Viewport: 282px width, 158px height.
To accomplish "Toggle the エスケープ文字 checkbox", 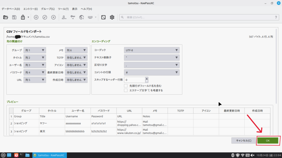I will coord(126,90).
